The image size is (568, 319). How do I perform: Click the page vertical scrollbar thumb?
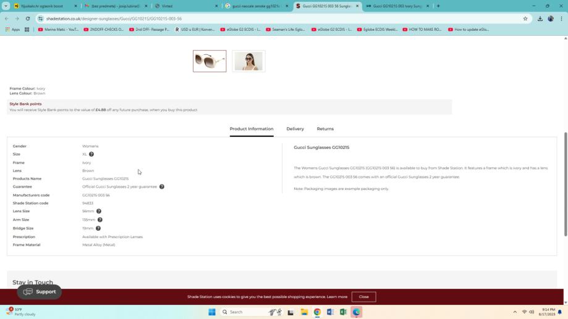tap(566, 184)
